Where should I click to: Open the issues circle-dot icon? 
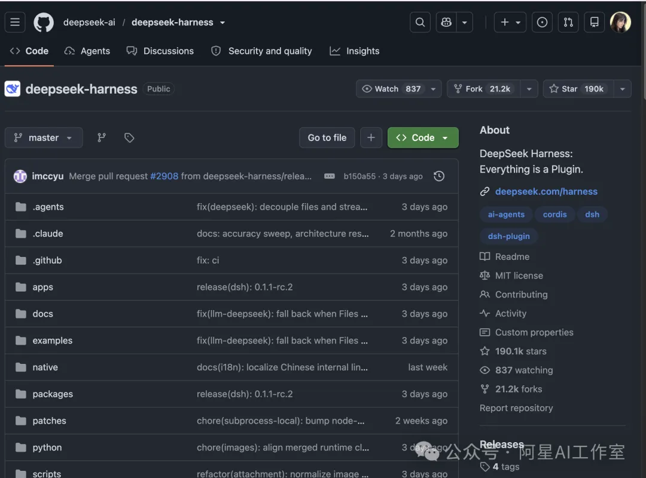pos(542,22)
